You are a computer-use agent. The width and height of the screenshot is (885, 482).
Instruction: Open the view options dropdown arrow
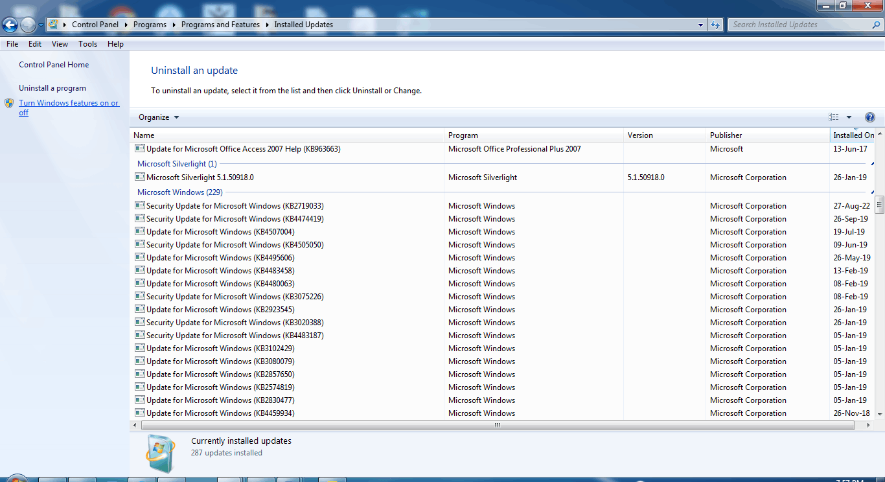coord(849,117)
